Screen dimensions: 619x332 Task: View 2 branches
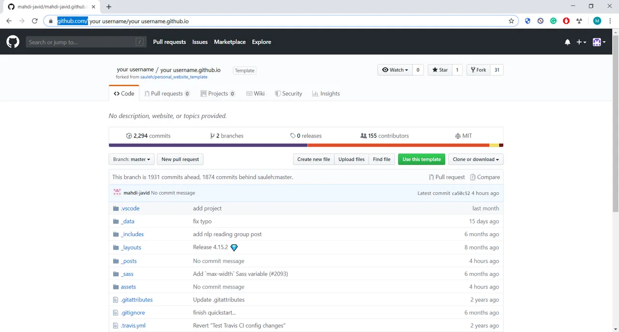[x=227, y=136]
